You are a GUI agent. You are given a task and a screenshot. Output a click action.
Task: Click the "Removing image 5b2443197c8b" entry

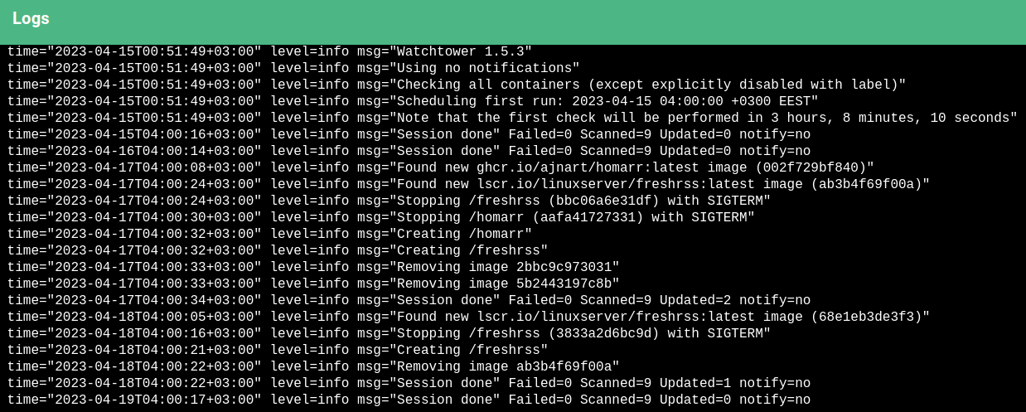(313, 284)
